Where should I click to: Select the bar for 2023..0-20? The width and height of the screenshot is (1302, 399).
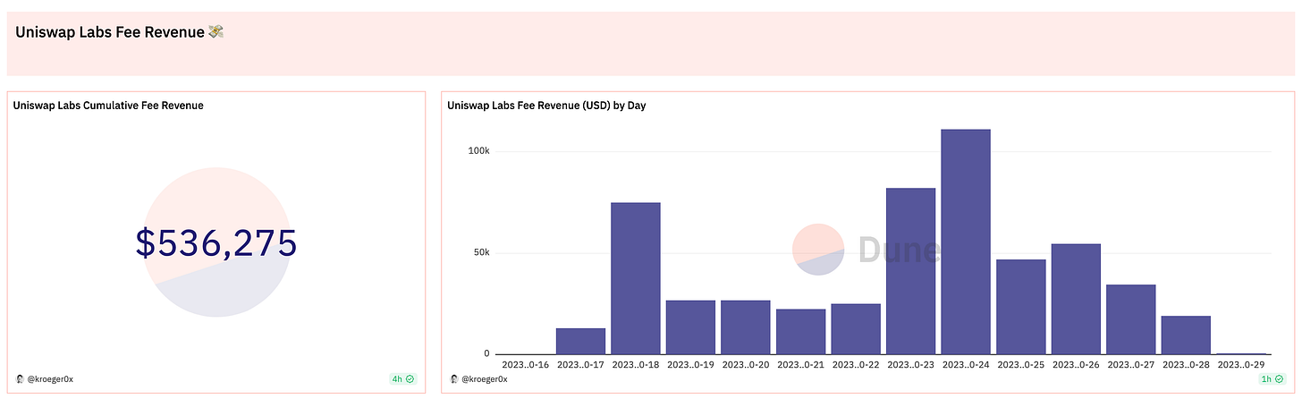point(746,327)
